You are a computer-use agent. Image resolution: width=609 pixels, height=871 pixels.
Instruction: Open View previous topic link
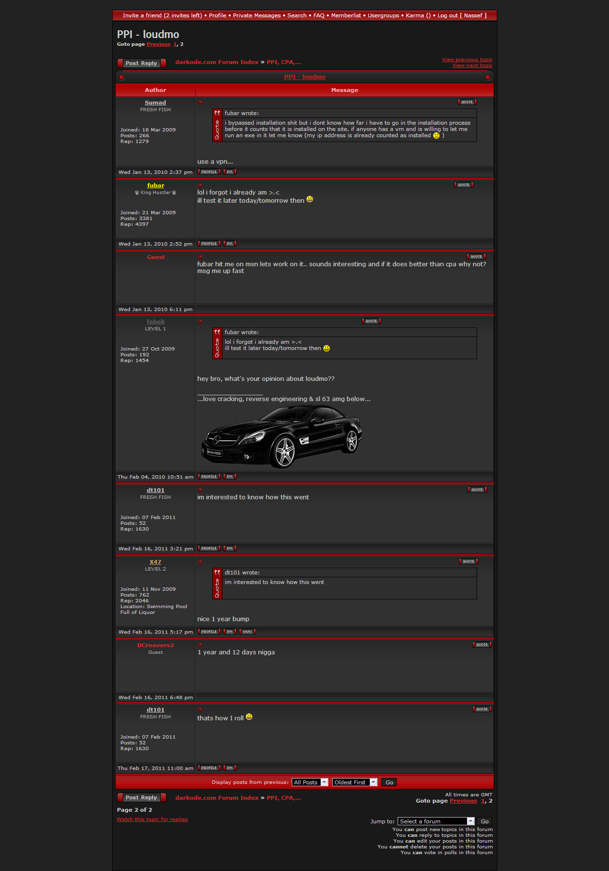pos(467,60)
